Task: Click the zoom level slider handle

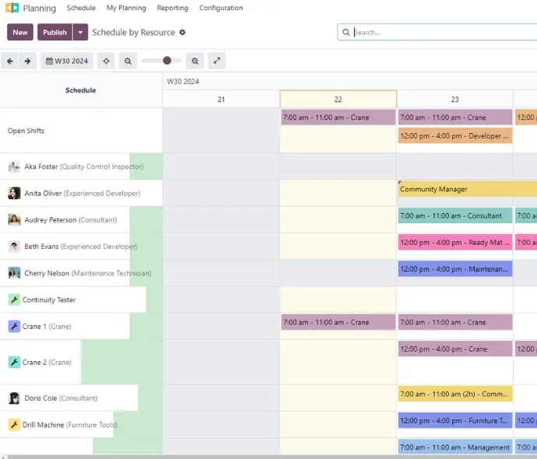Action: click(167, 61)
